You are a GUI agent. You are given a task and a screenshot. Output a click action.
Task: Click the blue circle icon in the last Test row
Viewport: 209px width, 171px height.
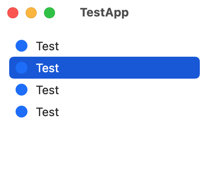click(x=22, y=112)
